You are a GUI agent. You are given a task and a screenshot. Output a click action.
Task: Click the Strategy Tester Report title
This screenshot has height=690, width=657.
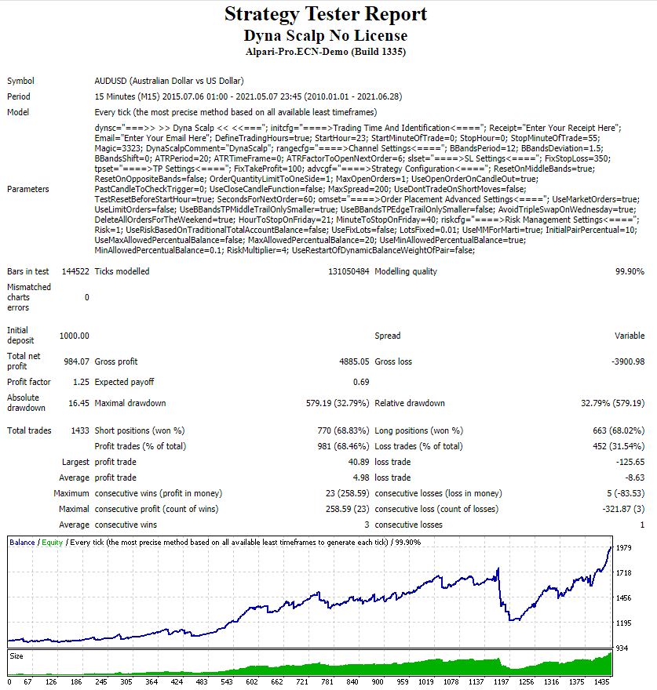326,14
